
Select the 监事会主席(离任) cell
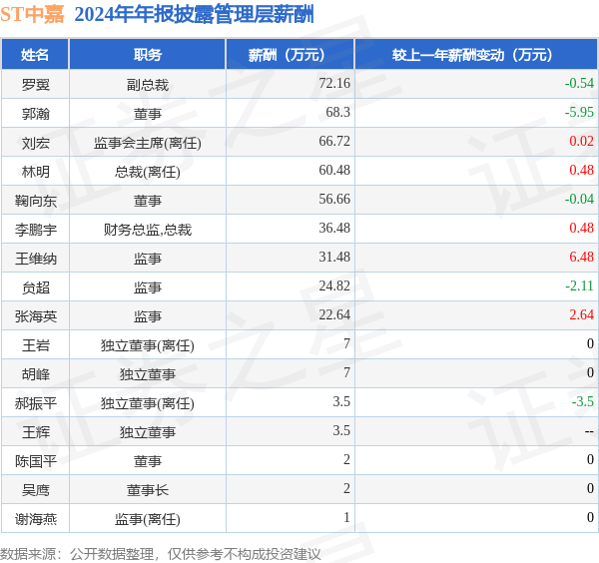[x=148, y=143]
